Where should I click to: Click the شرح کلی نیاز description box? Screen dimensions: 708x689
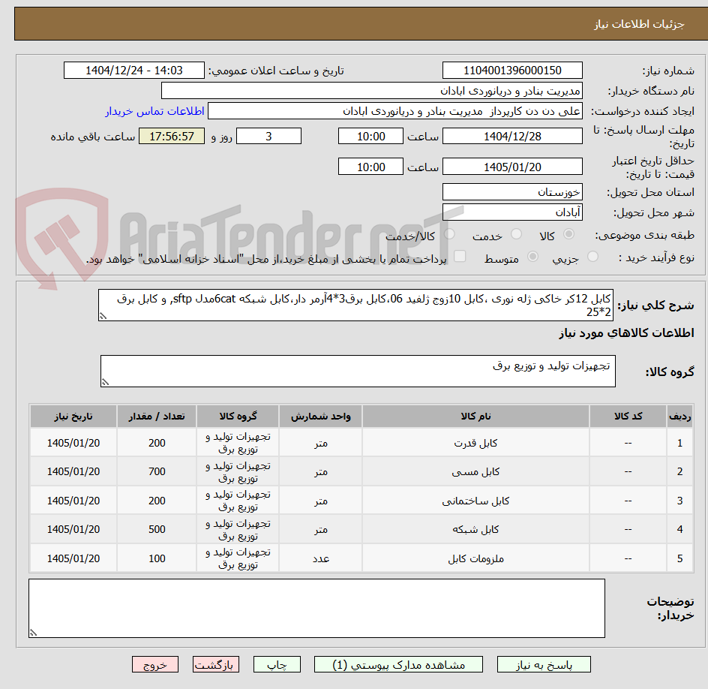355,305
